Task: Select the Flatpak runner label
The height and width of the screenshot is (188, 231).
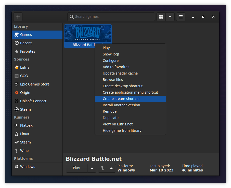Action: 26,125
